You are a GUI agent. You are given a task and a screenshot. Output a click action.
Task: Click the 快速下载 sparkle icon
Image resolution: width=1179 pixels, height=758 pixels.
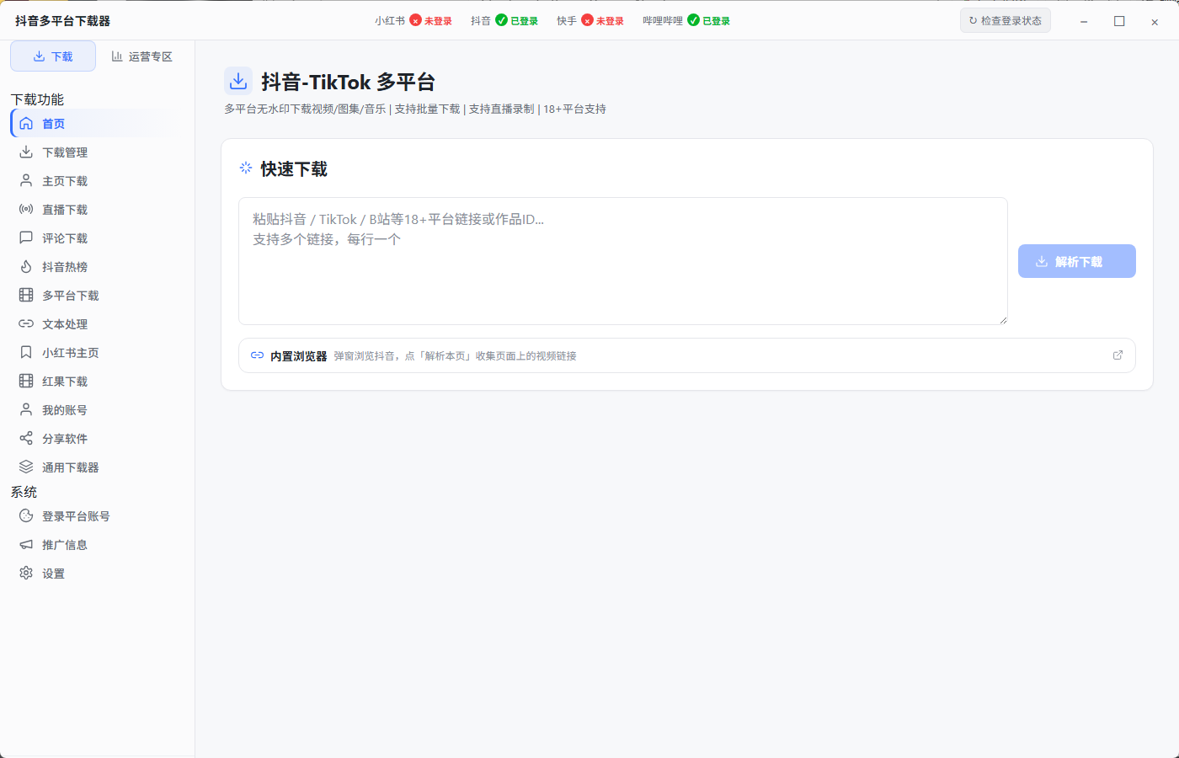(x=246, y=168)
